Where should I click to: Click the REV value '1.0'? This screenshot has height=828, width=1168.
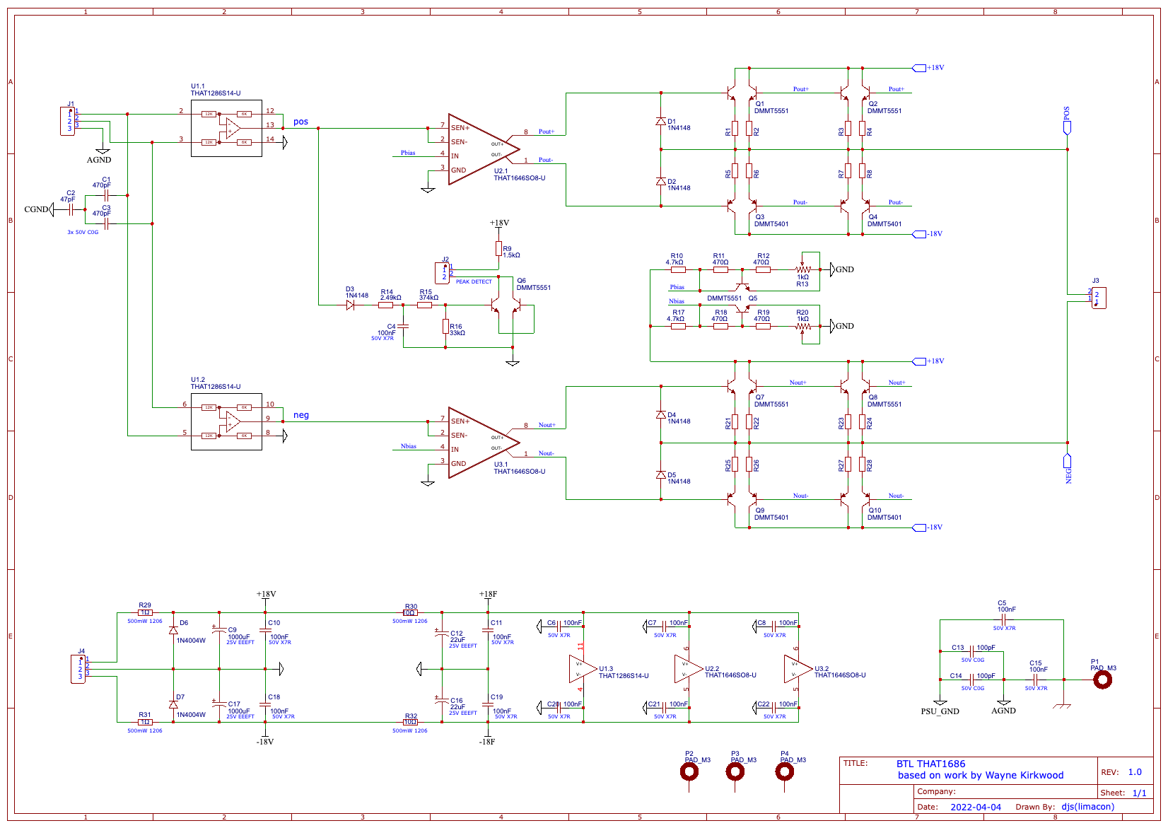point(1135,772)
